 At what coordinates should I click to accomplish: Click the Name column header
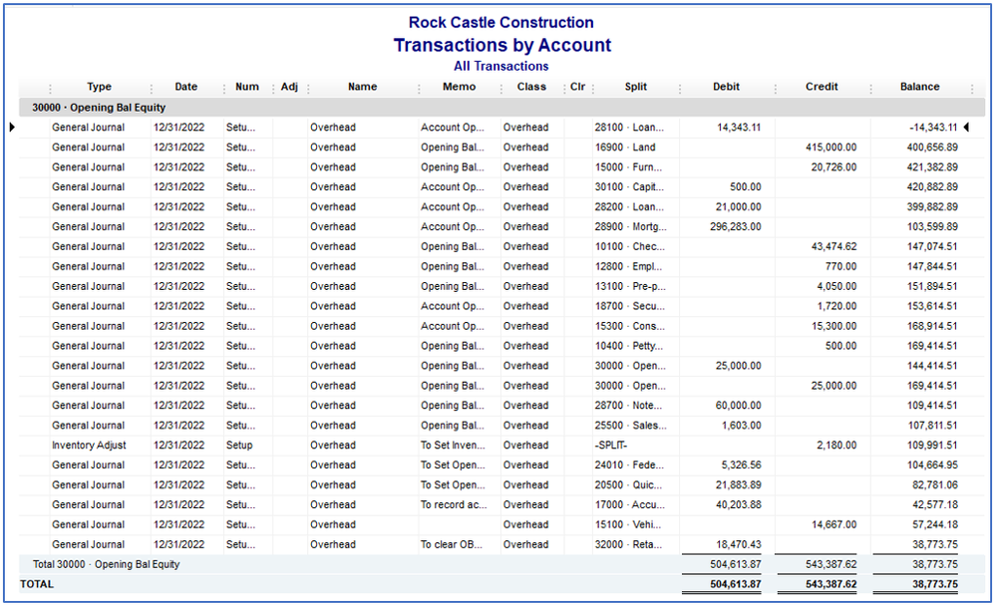pyautogui.click(x=363, y=87)
